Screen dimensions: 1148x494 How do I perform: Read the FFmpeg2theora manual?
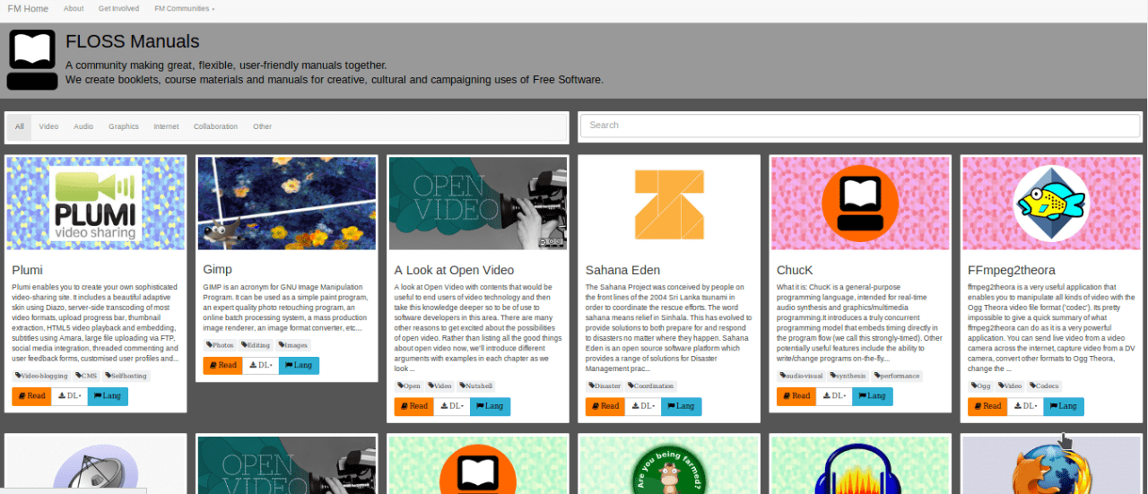987,406
